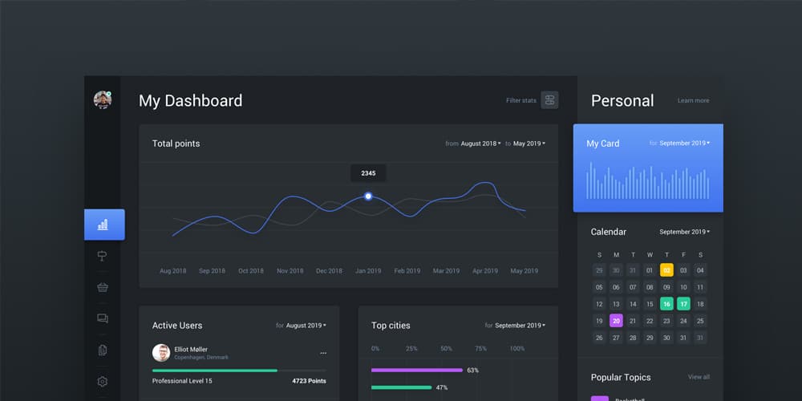
Task: Select green highlighted date 16
Action: coord(666,304)
